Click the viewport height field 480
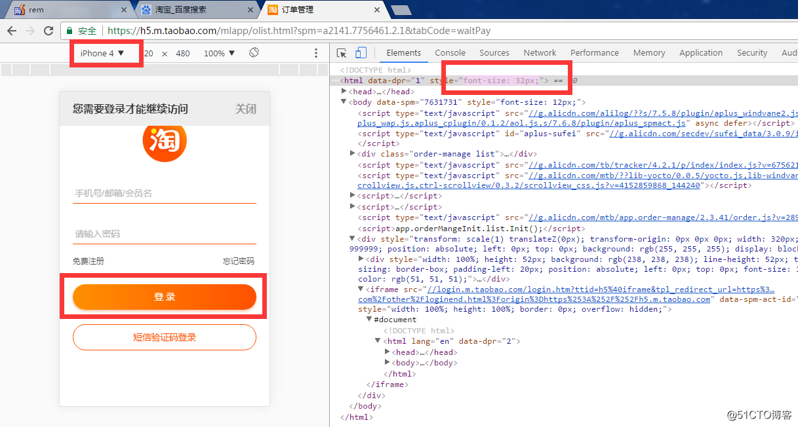The image size is (798, 427). pyautogui.click(x=183, y=53)
